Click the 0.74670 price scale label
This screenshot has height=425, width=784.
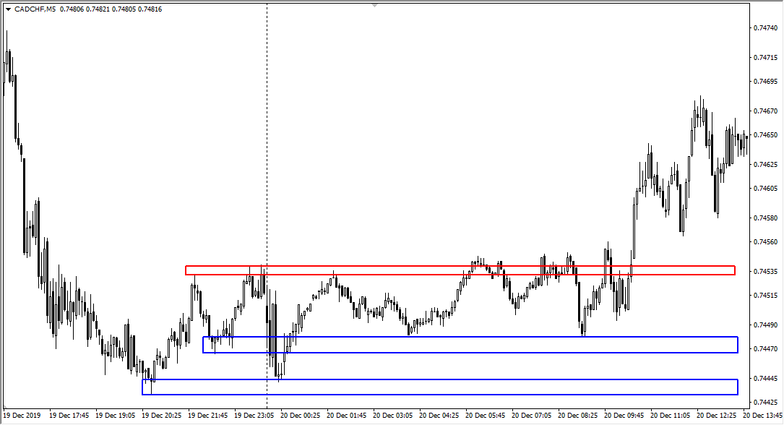765,111
